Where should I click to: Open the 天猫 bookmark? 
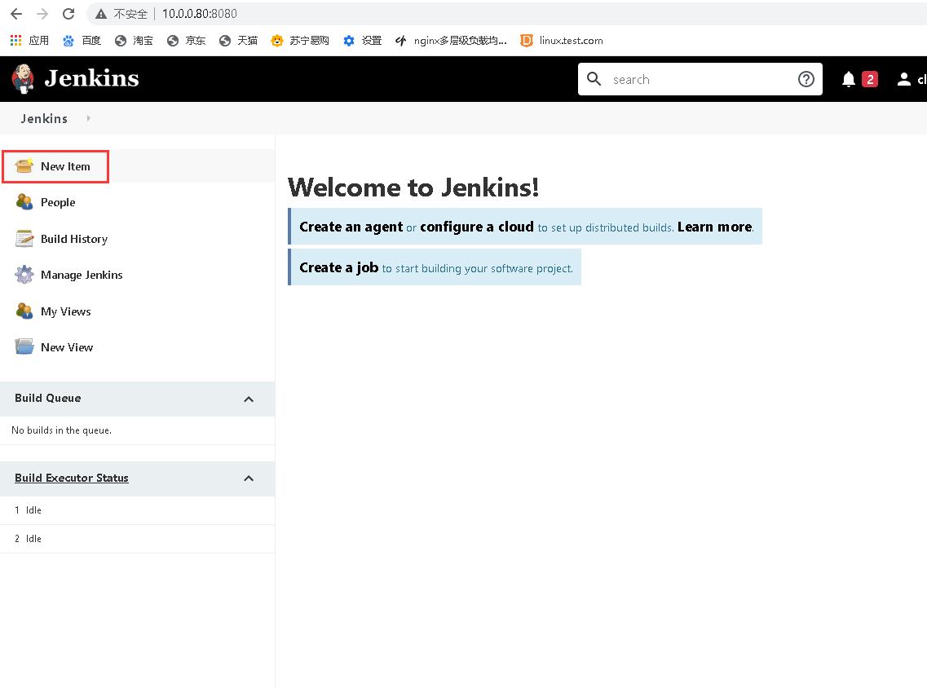point(238,40)
